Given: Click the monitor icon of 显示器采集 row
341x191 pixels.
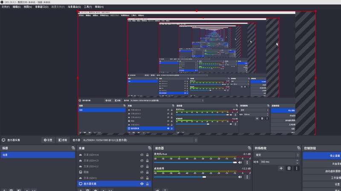Looking at the screenshot, I should 81,184.
